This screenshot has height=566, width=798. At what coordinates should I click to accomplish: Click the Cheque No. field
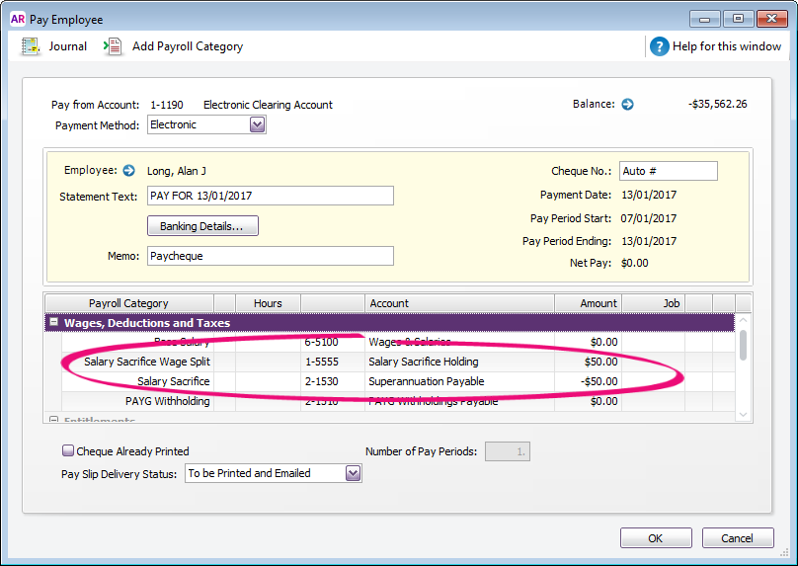(668, 171)
